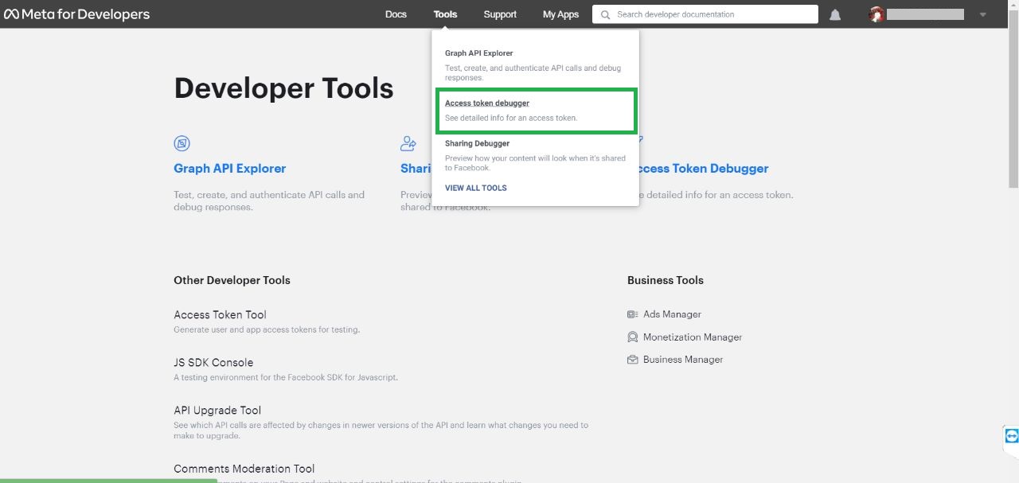Open the Access Token Tool link
The height and width of the screenshot is (483, 1019).
pos(220,314)
